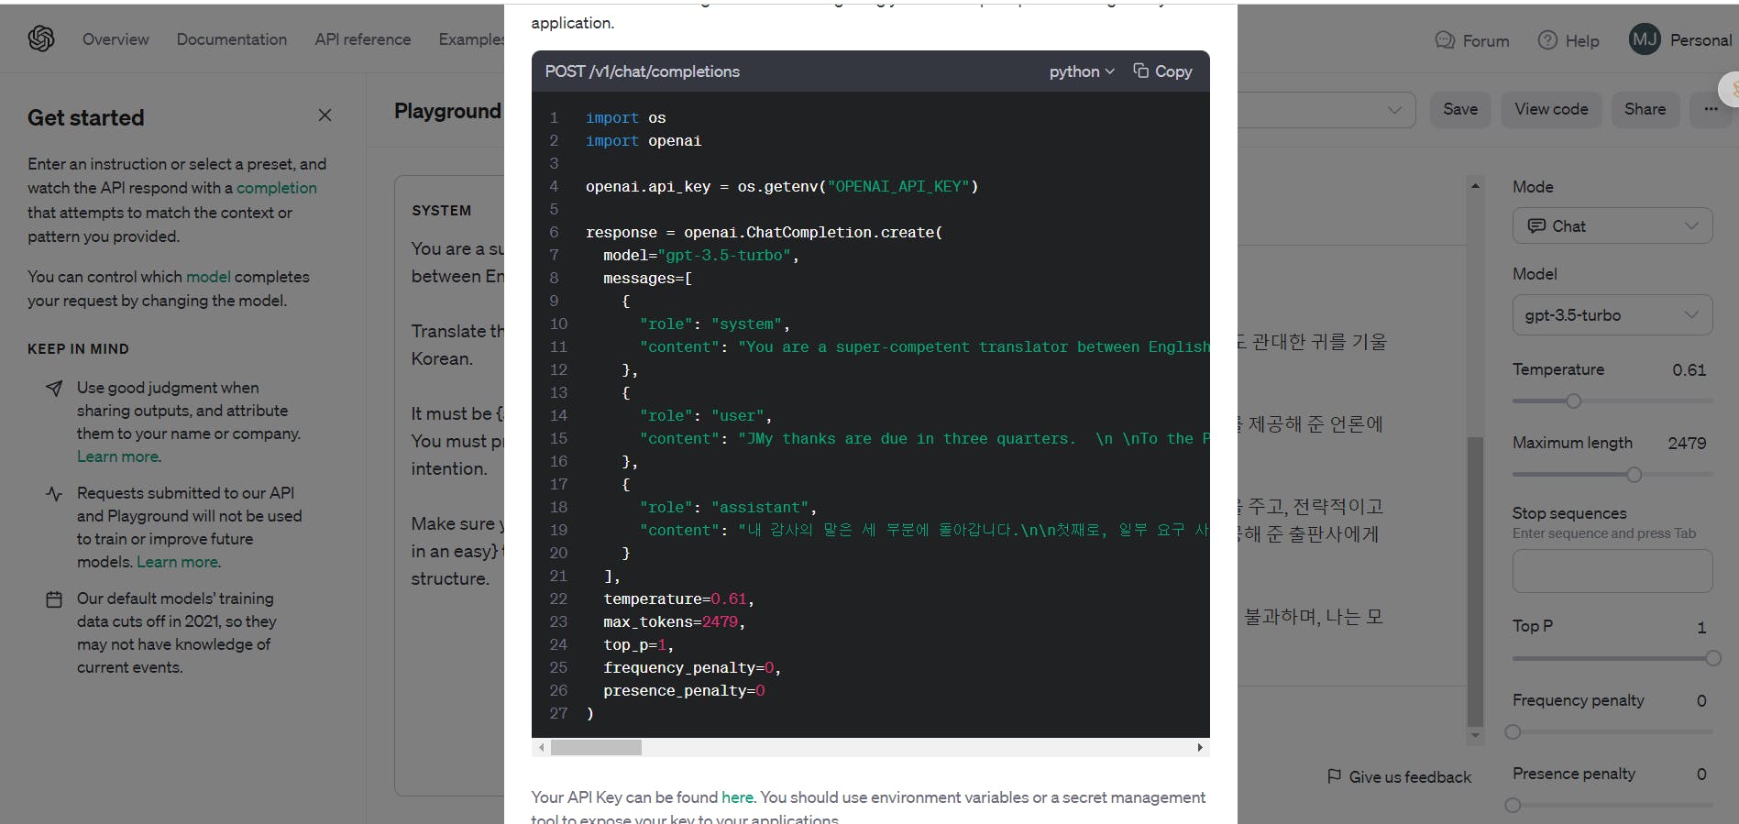Click the chat panel scrollbar down arrow

[1475, 735]
